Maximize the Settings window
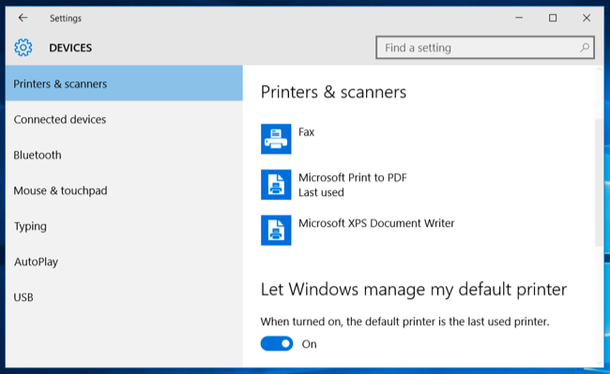The height and width of the screenshot is (374, 610). pyautogui.click(x=553, y=18)
